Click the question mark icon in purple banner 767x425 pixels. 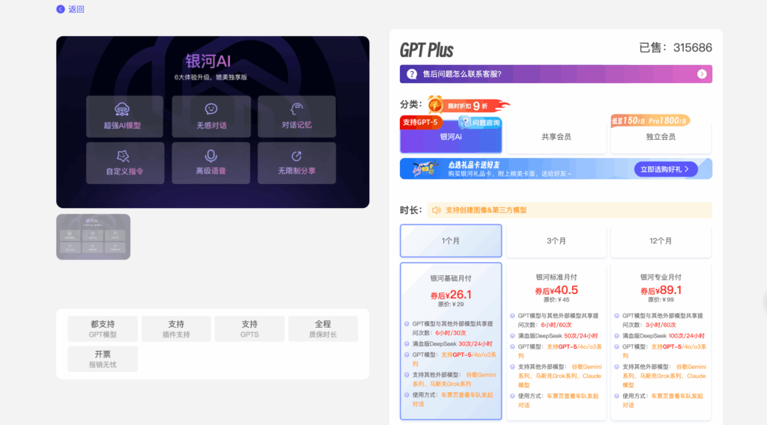(x=412, y=74)
